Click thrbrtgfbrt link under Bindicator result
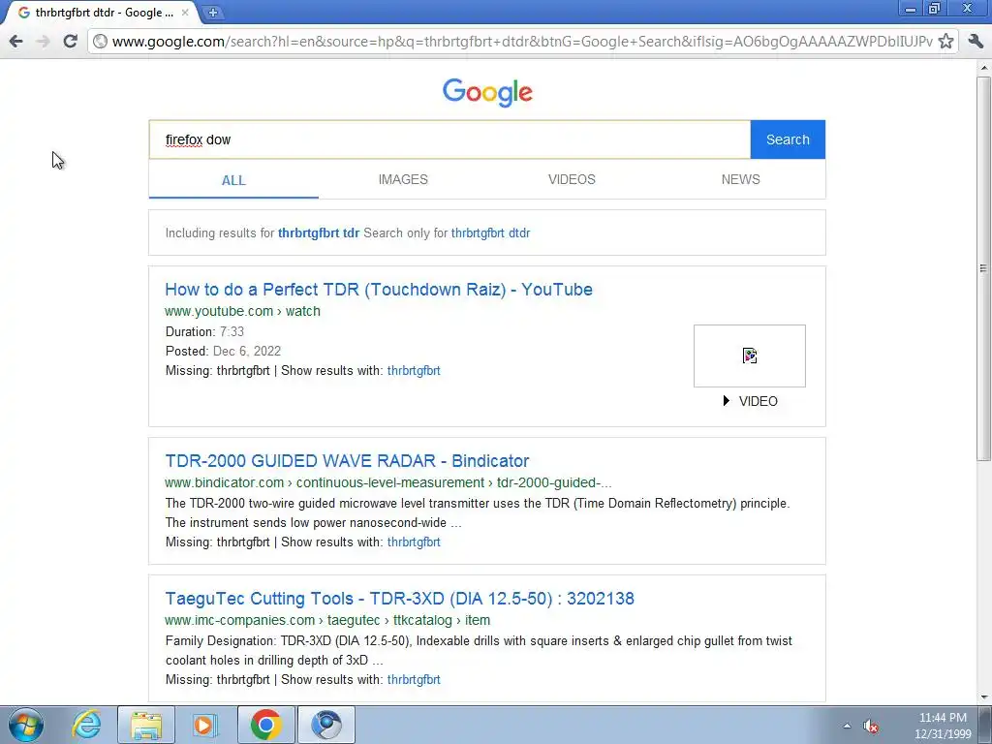Viewport: 992px width, 744px height. pos(414,542)
